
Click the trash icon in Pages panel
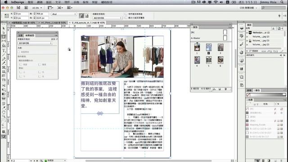point(226,89)
